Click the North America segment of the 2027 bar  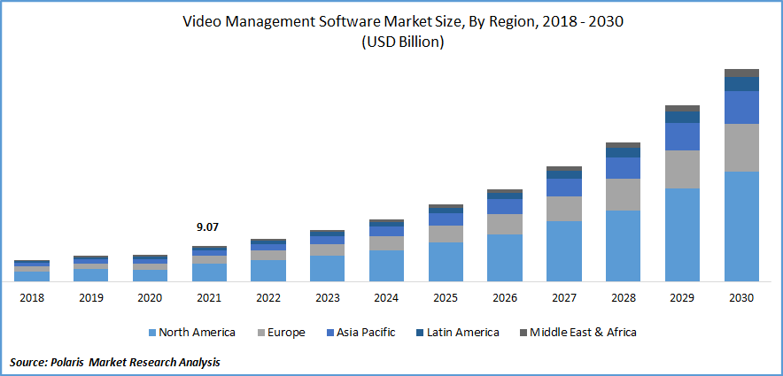(x=564, y=251)
